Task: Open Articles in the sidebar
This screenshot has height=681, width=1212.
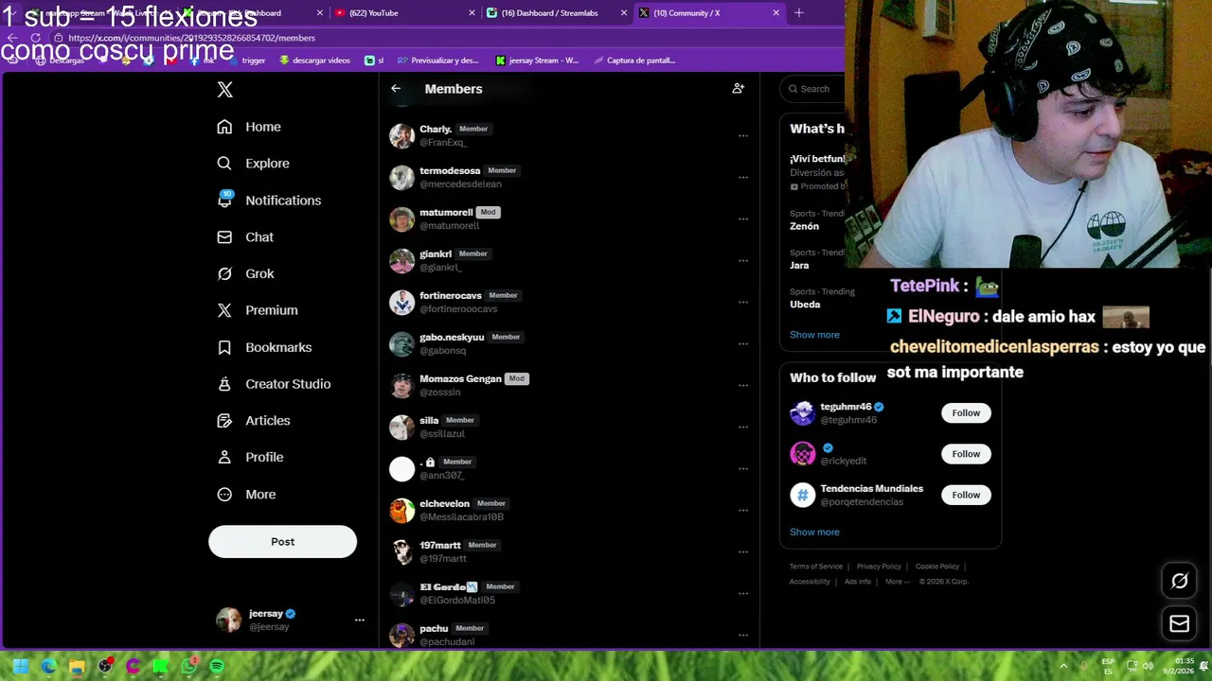Action: pos(253,421)
